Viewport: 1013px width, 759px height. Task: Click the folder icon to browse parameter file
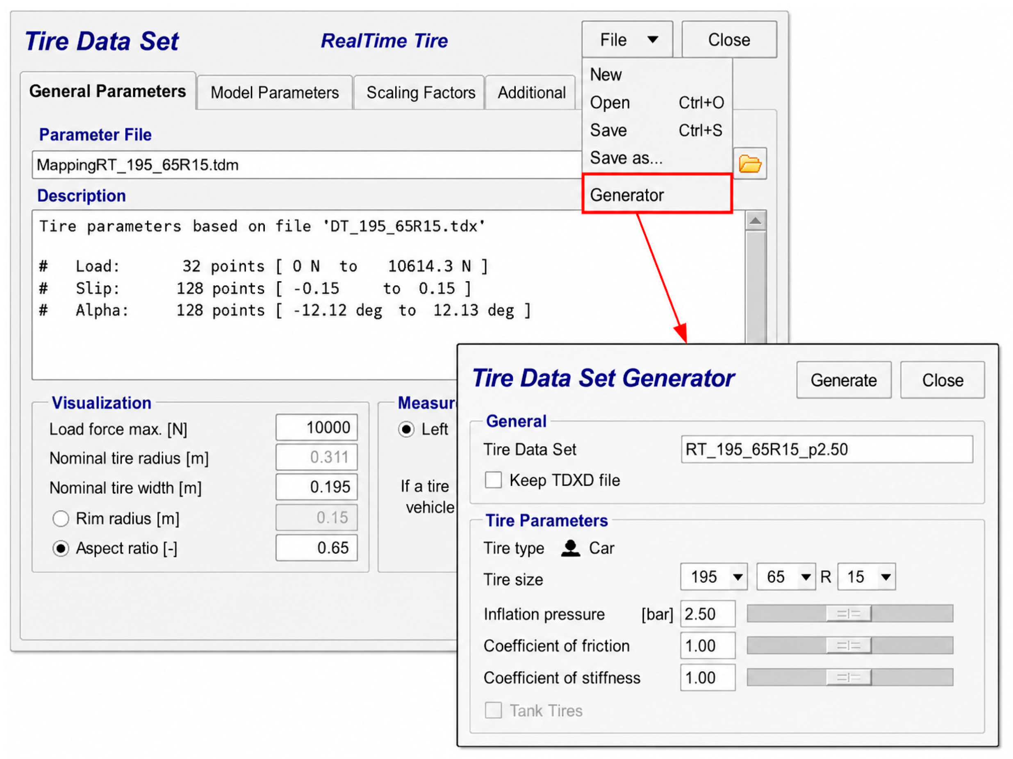pos(750,164)
